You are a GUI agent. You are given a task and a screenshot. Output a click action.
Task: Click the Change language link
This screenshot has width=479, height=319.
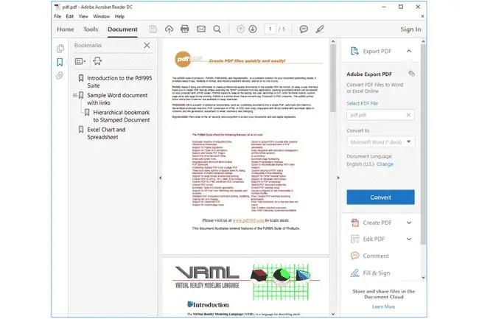pos(385,164)
